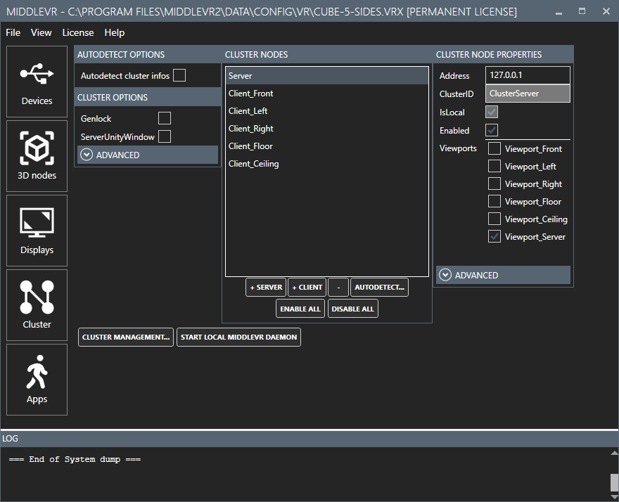619x502 pixels.
Task: Click the + SERVER button
Action: (x=266, y=288)
